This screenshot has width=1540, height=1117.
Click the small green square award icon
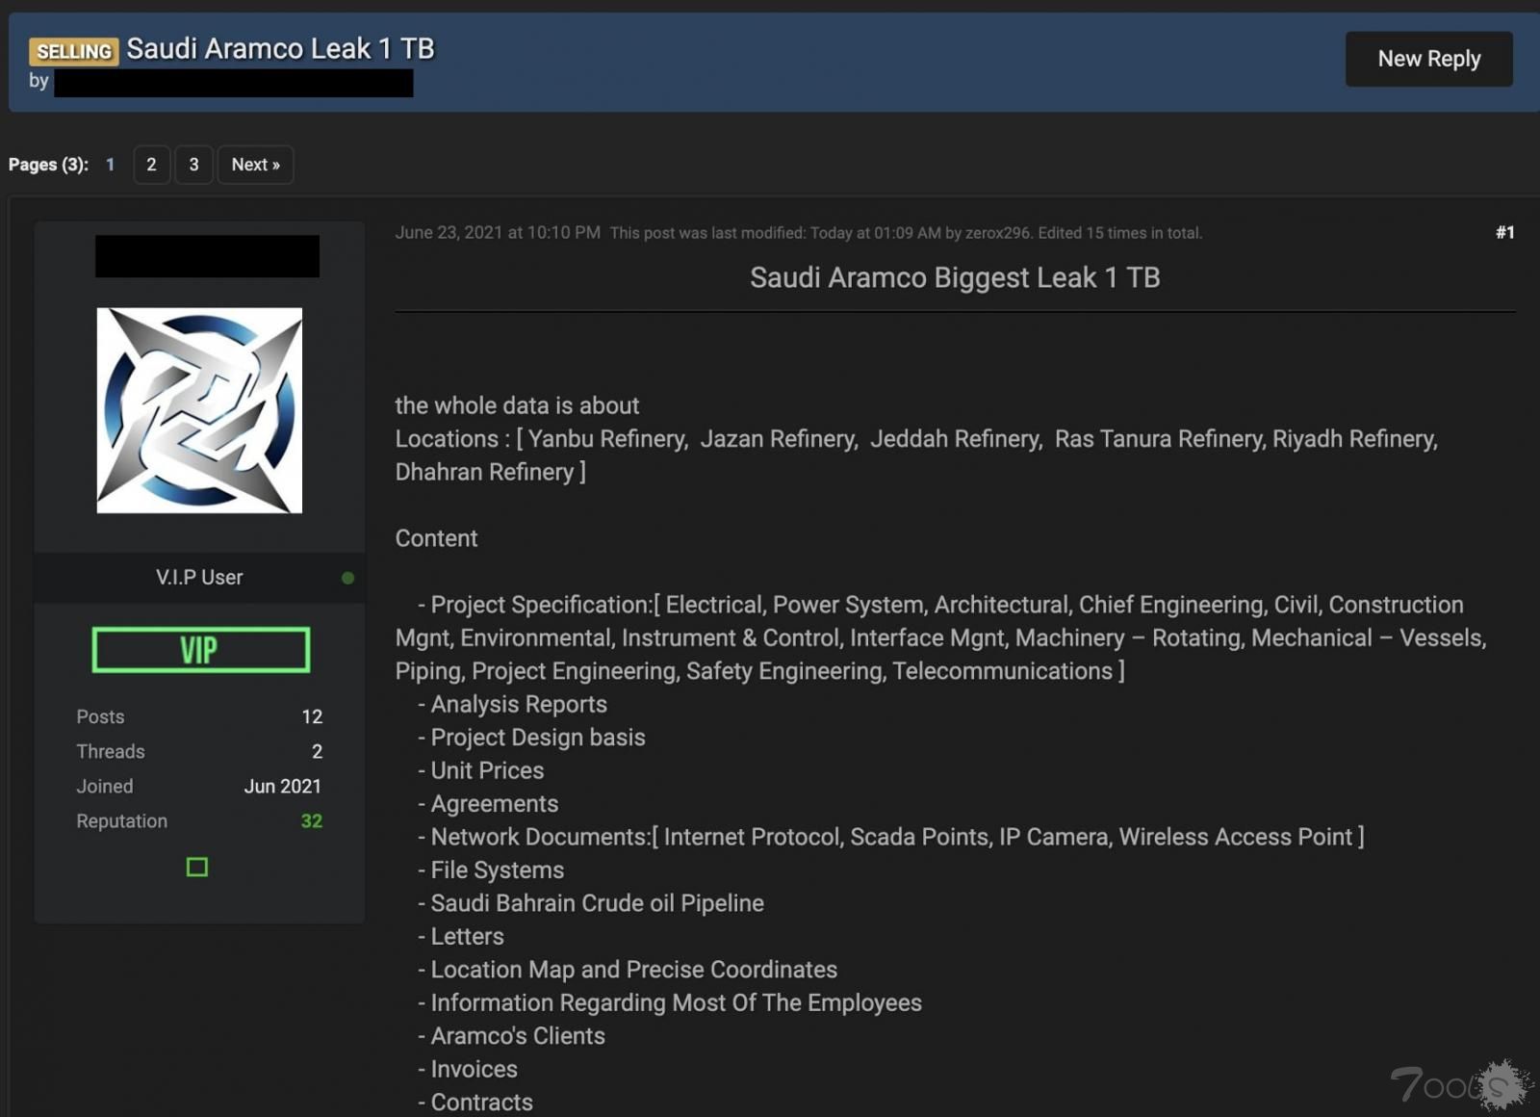tap(197, 868)
